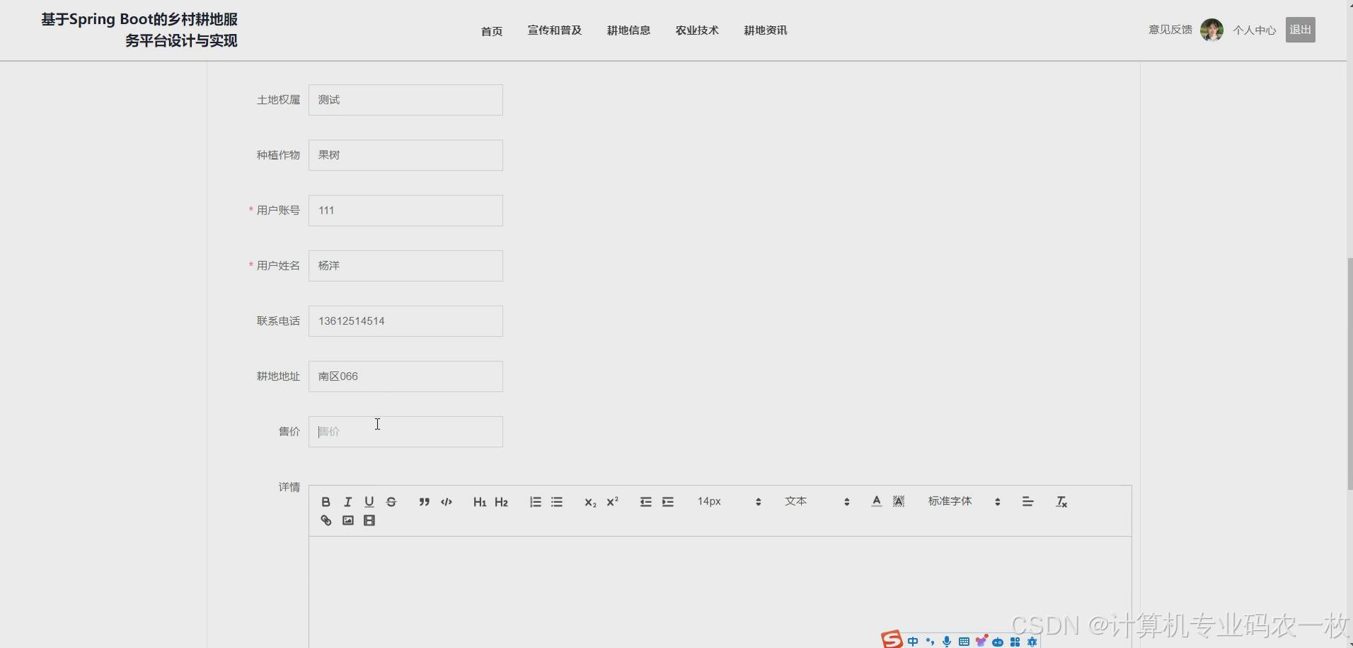This screenshot has height=648, width=1353.
Task: Open Sogou toolbox grid icon
Action: 1015,642
